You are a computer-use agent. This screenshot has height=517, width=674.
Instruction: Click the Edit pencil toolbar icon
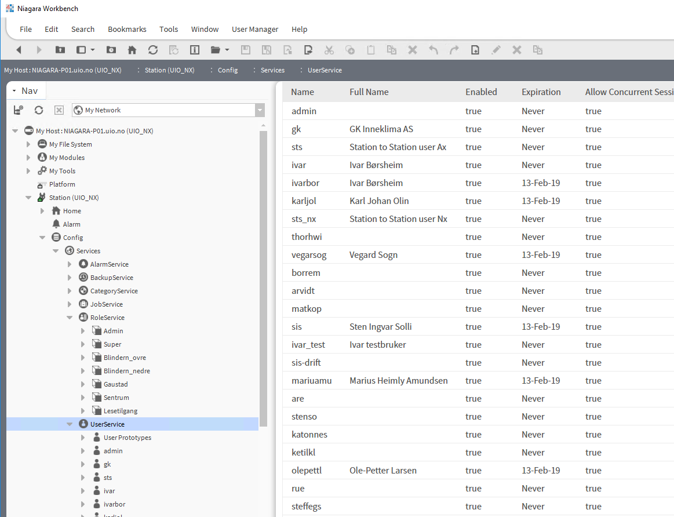pos(496,50)
